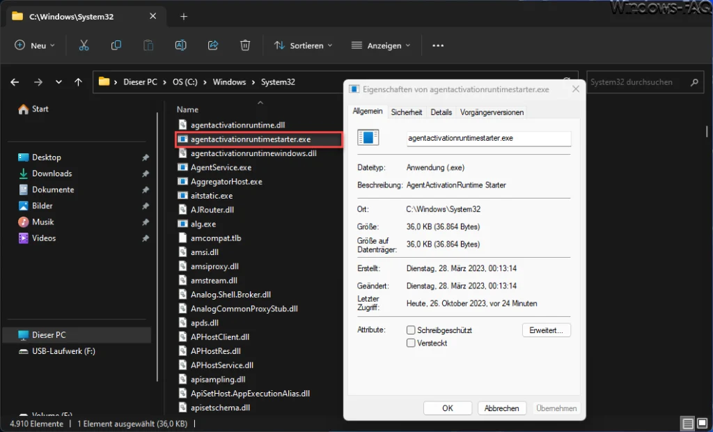Click the application icon in properties dialog
The width and height of the screenshot is (713, 432).
pos(368,137)
